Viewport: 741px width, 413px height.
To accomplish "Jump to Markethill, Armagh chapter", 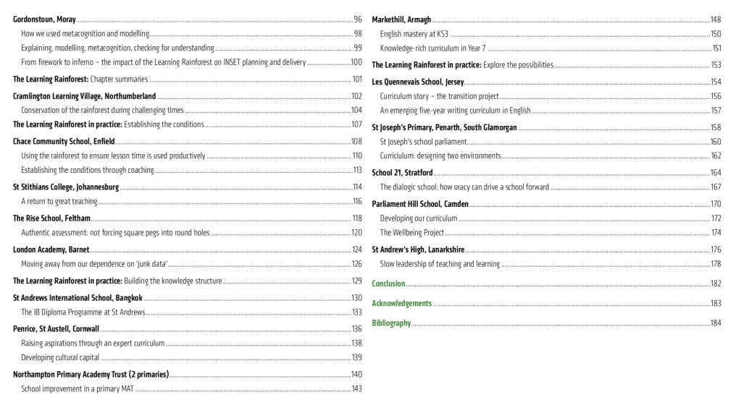I will pyautogui.click(x=401, y=19).
